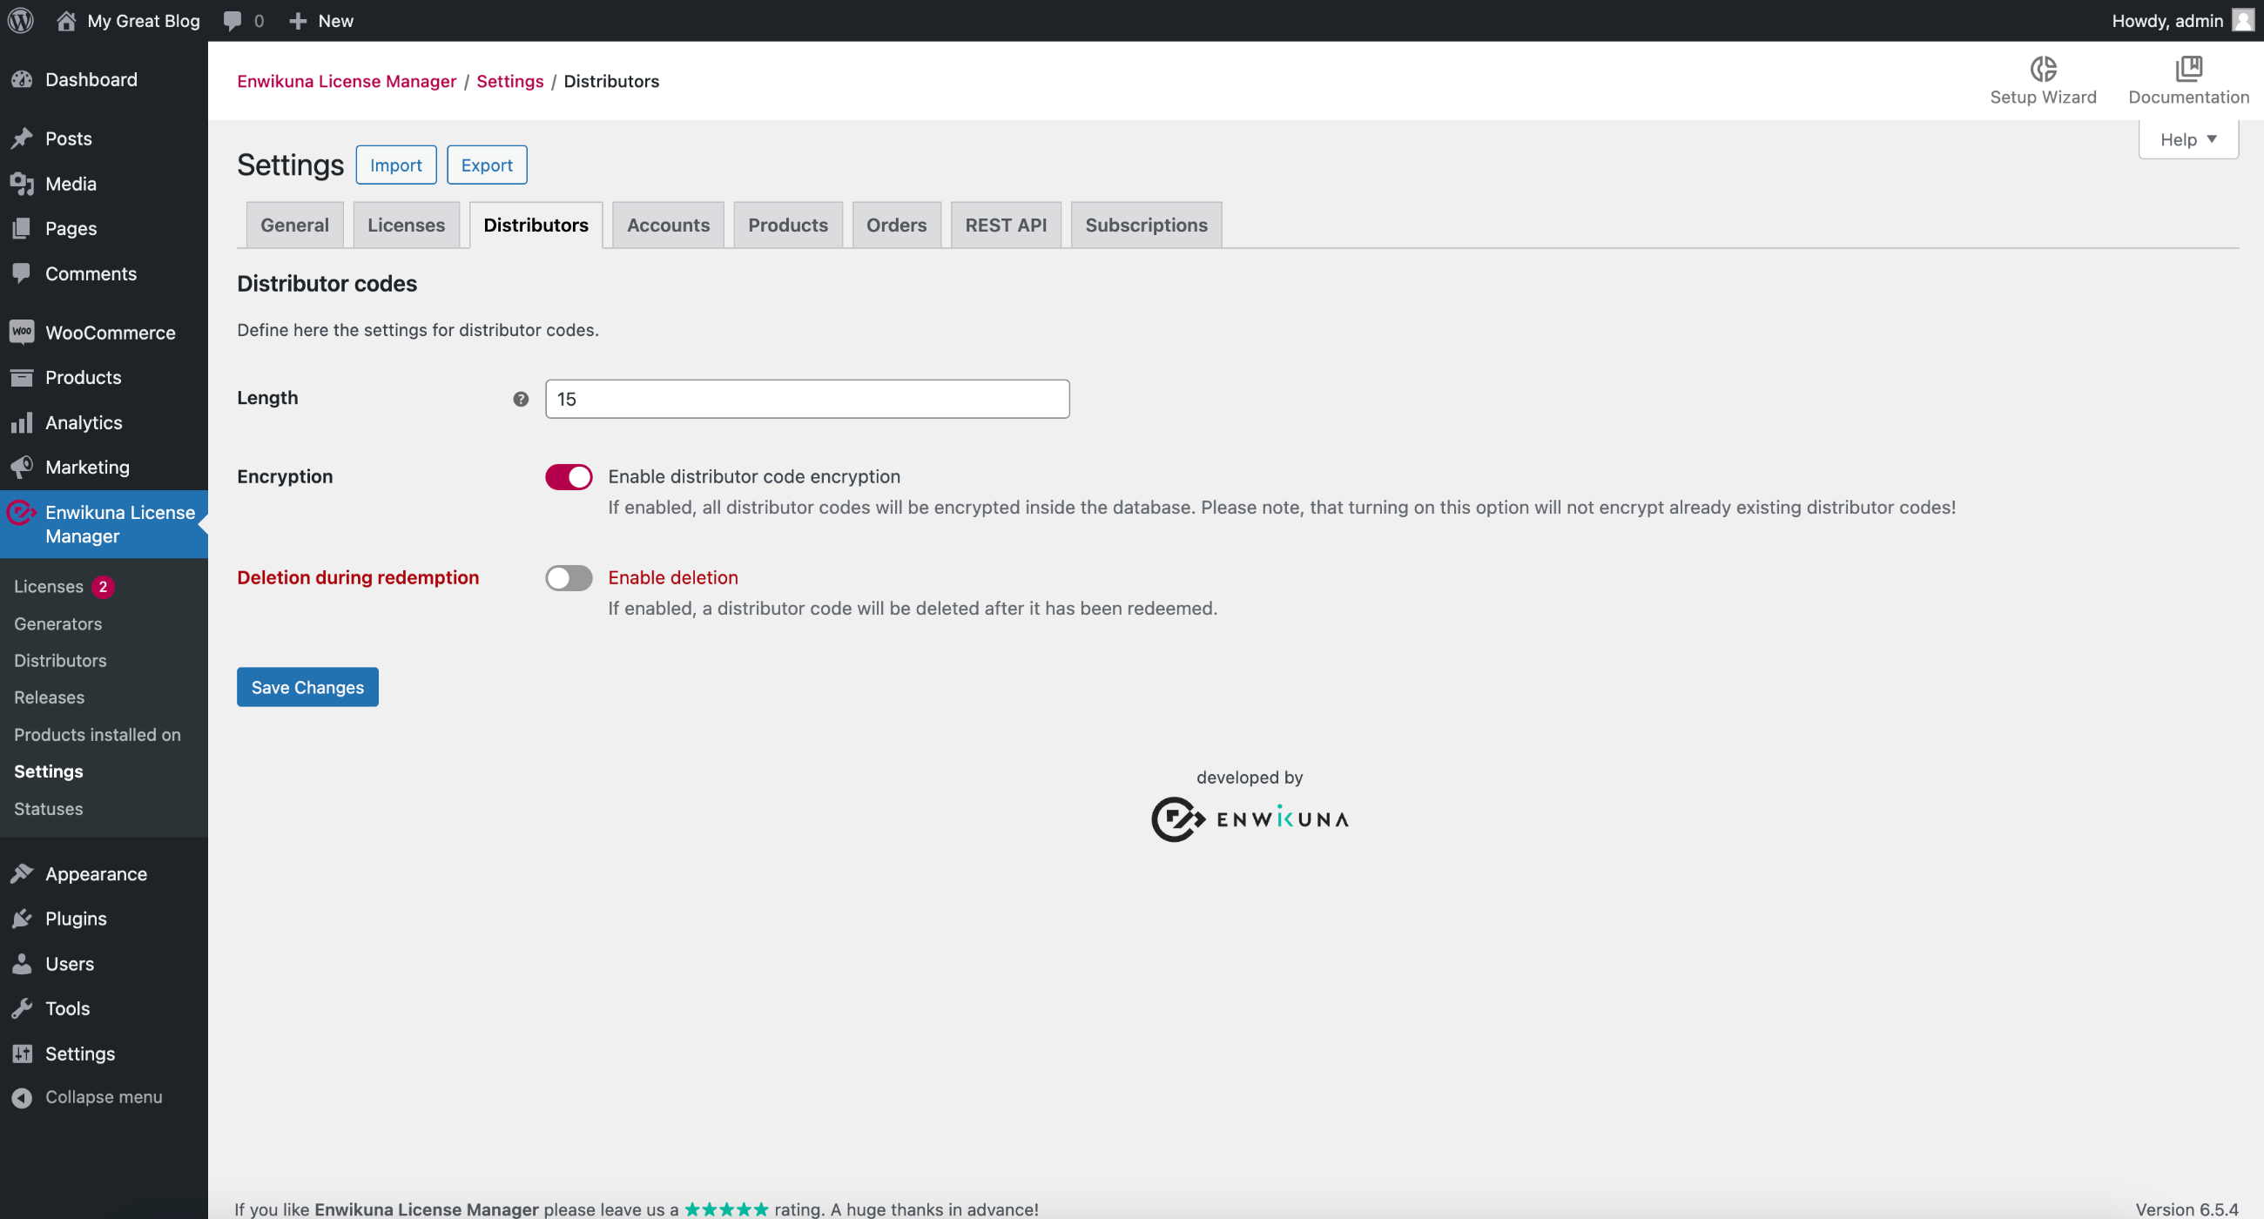This screenshot has width=2264, height=1219.
Task: Click the Tools wrench icon
Action: [22, 1008]
